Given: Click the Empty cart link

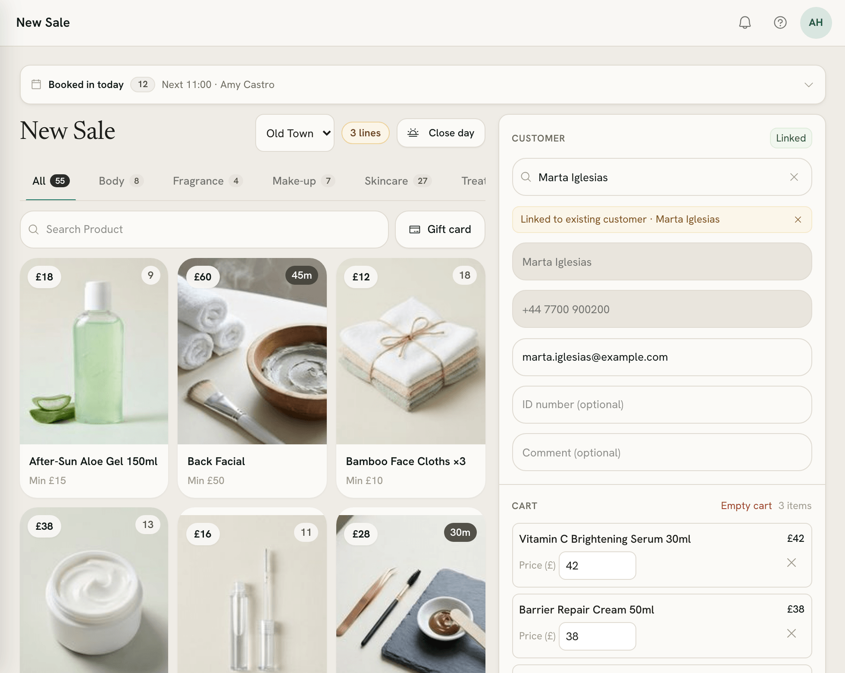Looking at the screenshot, I should tap(746, 506).
